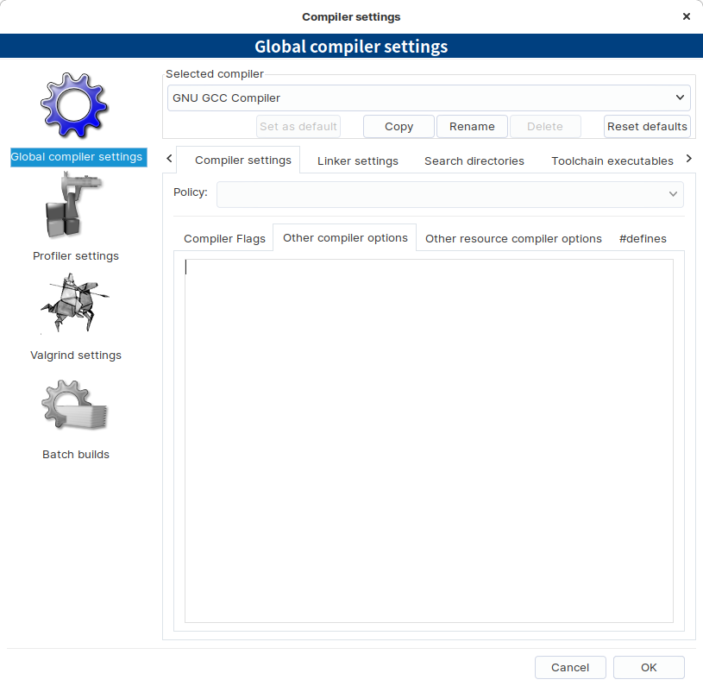Select the Valgrind settings label
703x686 pixels.
point(76,356)
